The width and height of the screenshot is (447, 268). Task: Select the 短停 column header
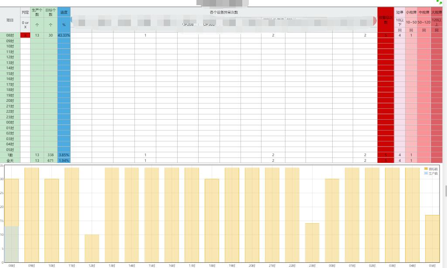coord(399,13)
